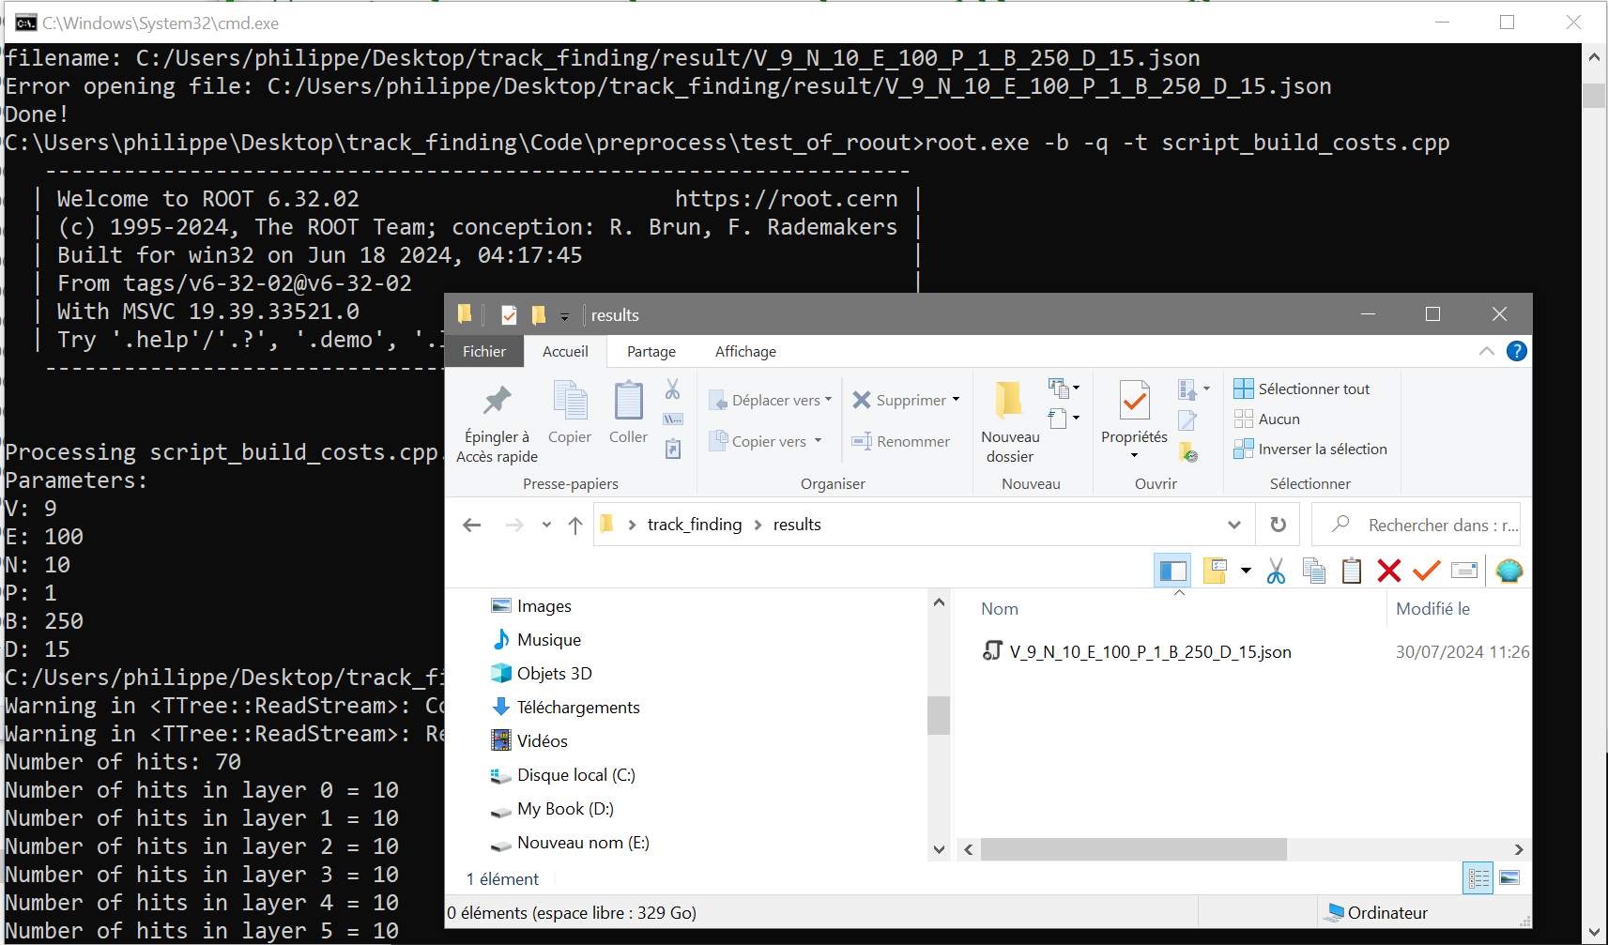The image size is (1608, 945).
Task: Click the red X delete icon in toolbar
Action: click(x=1388, y=571)
